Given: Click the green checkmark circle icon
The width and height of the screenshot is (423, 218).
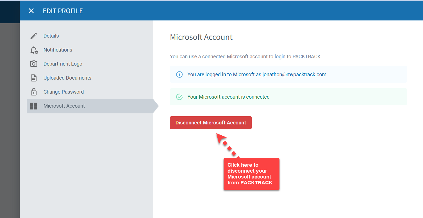Looking at the screenshot, I should (x=179, y=97).
